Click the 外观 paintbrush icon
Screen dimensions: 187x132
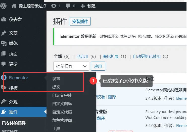tap(4, 101)
